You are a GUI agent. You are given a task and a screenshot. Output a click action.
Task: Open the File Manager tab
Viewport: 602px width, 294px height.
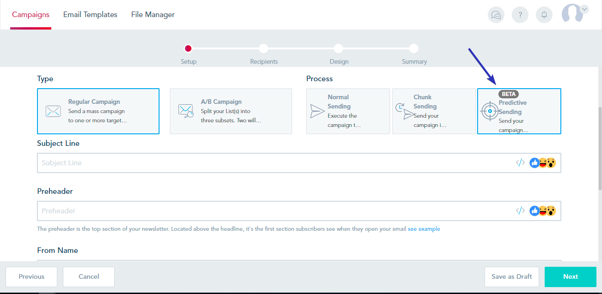[153, 15]
